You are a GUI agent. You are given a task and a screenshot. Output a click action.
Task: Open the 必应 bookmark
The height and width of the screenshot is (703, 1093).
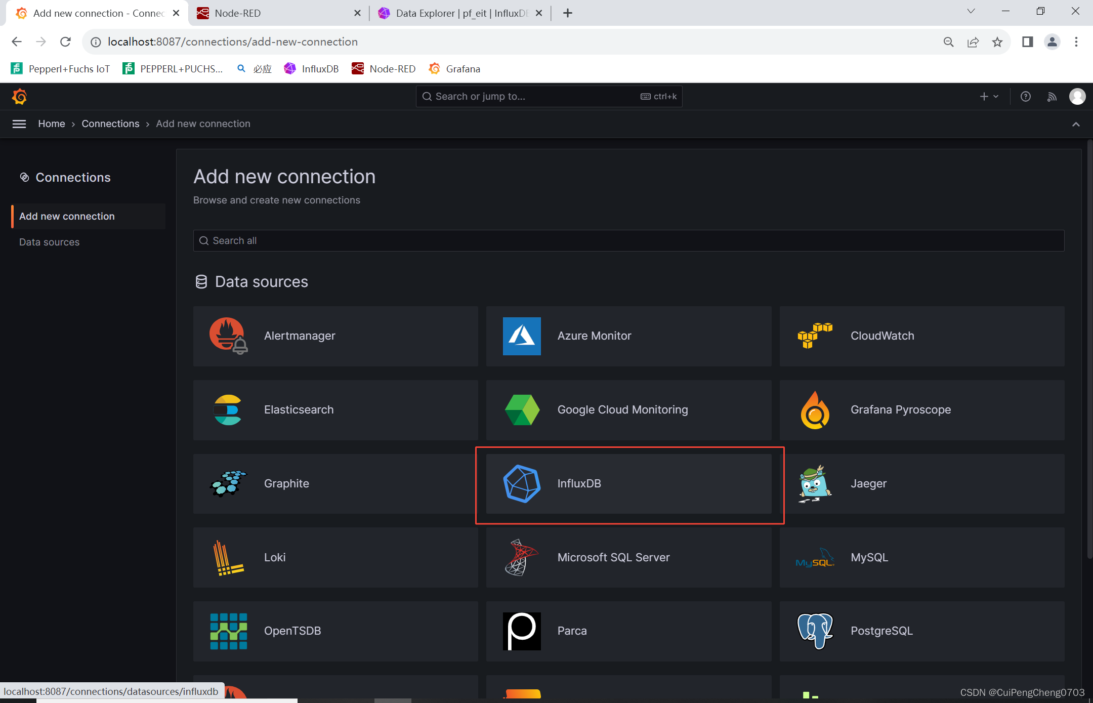point(255,69)
